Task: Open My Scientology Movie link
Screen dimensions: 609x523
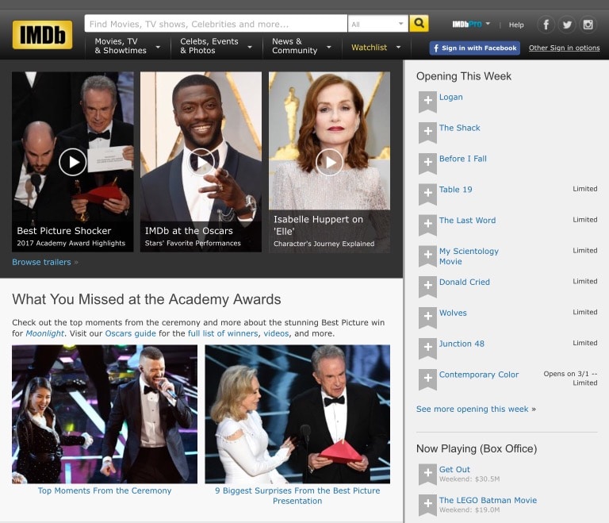Action: coord(469,256)
